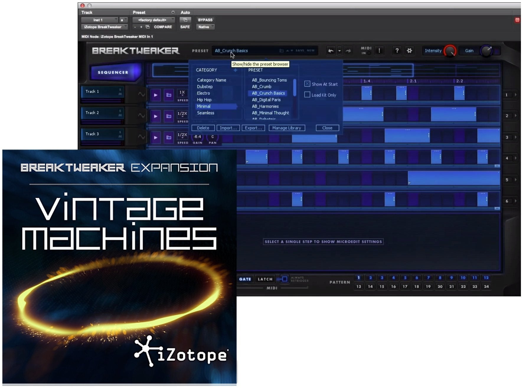Click the Intensity knob
Screen dimensions: 523x388
[x=450, y=51]
